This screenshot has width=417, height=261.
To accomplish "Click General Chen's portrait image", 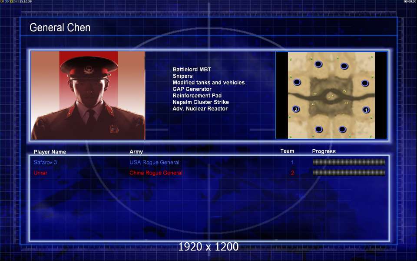I will click(x=88, y=95).
